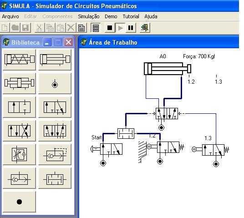Image resolution: width=244 pixels, height=218 pixels.
Task: Select the single-acting spring cylinder component
Action: tap(19, 60)
